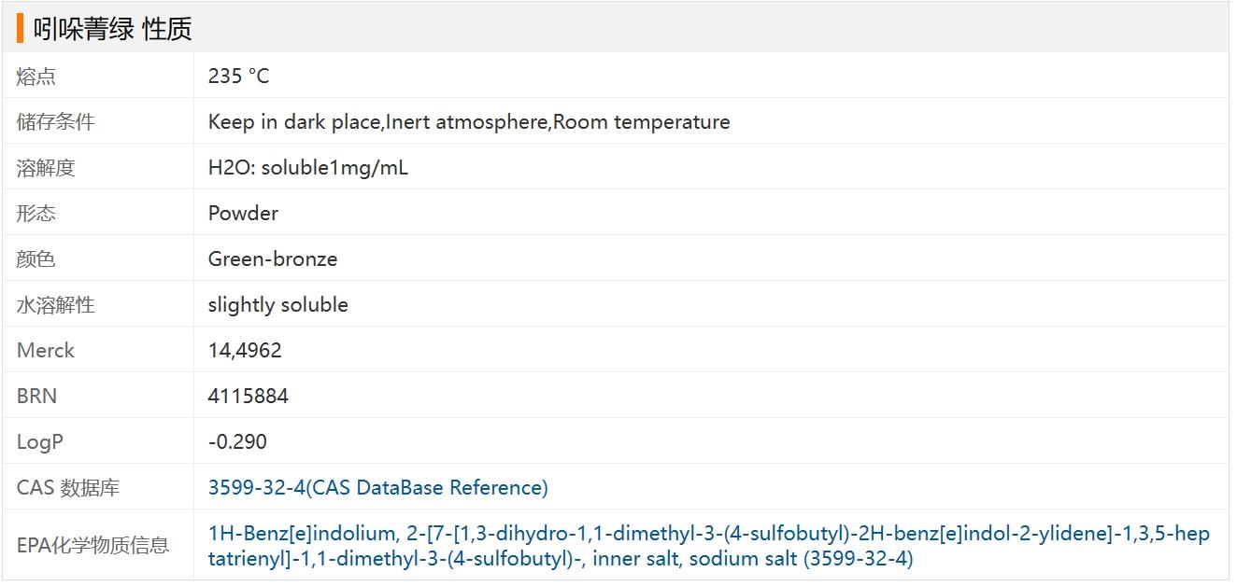Viewport: 1237px width, 586px height.
Task: Open the 3599-32-4 CAS DataBase Reference link
Action: (x=377, y=487)
